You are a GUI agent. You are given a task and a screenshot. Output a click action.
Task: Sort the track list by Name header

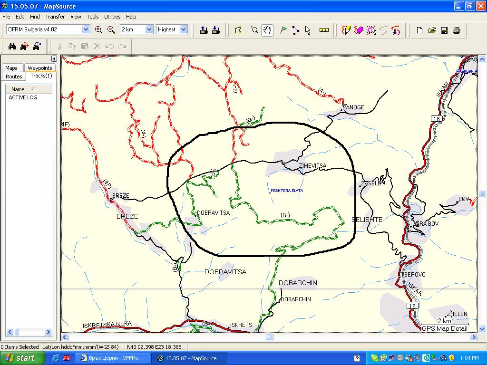pos(18,89)
